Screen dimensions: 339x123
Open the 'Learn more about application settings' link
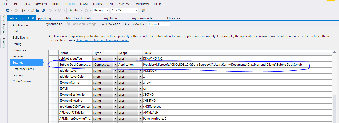(103, 40)
